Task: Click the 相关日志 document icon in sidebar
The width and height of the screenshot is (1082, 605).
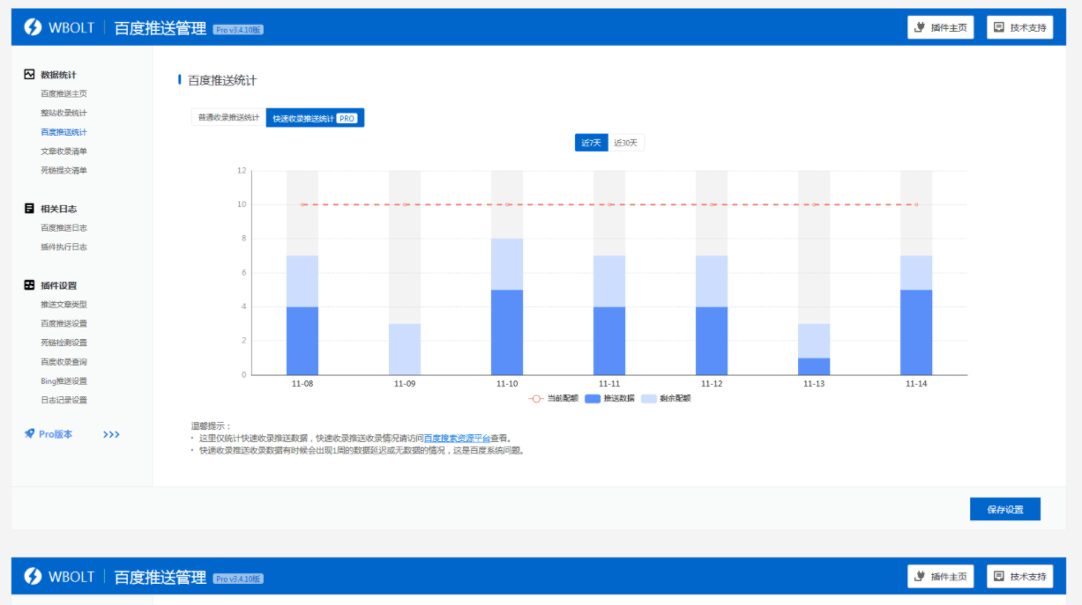Action: coord(29,209)
